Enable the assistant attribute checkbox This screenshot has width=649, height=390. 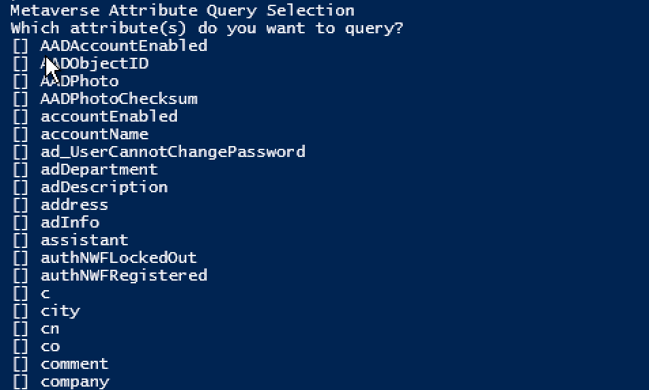(20, 241)
